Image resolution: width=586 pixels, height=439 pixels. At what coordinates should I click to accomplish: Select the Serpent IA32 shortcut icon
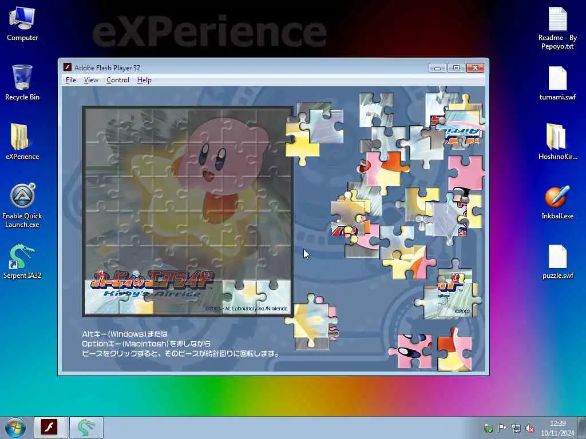coord(22,261)
